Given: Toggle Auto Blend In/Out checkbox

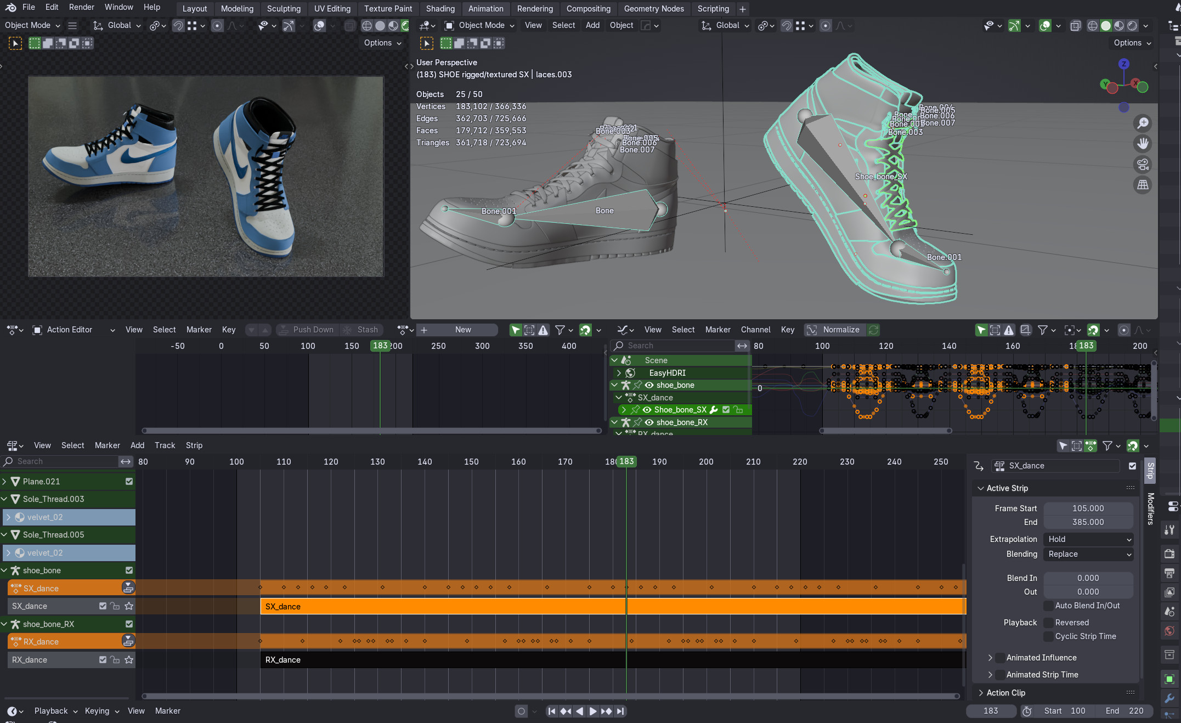Looking at the screenshot, I should coord(1048,606).
